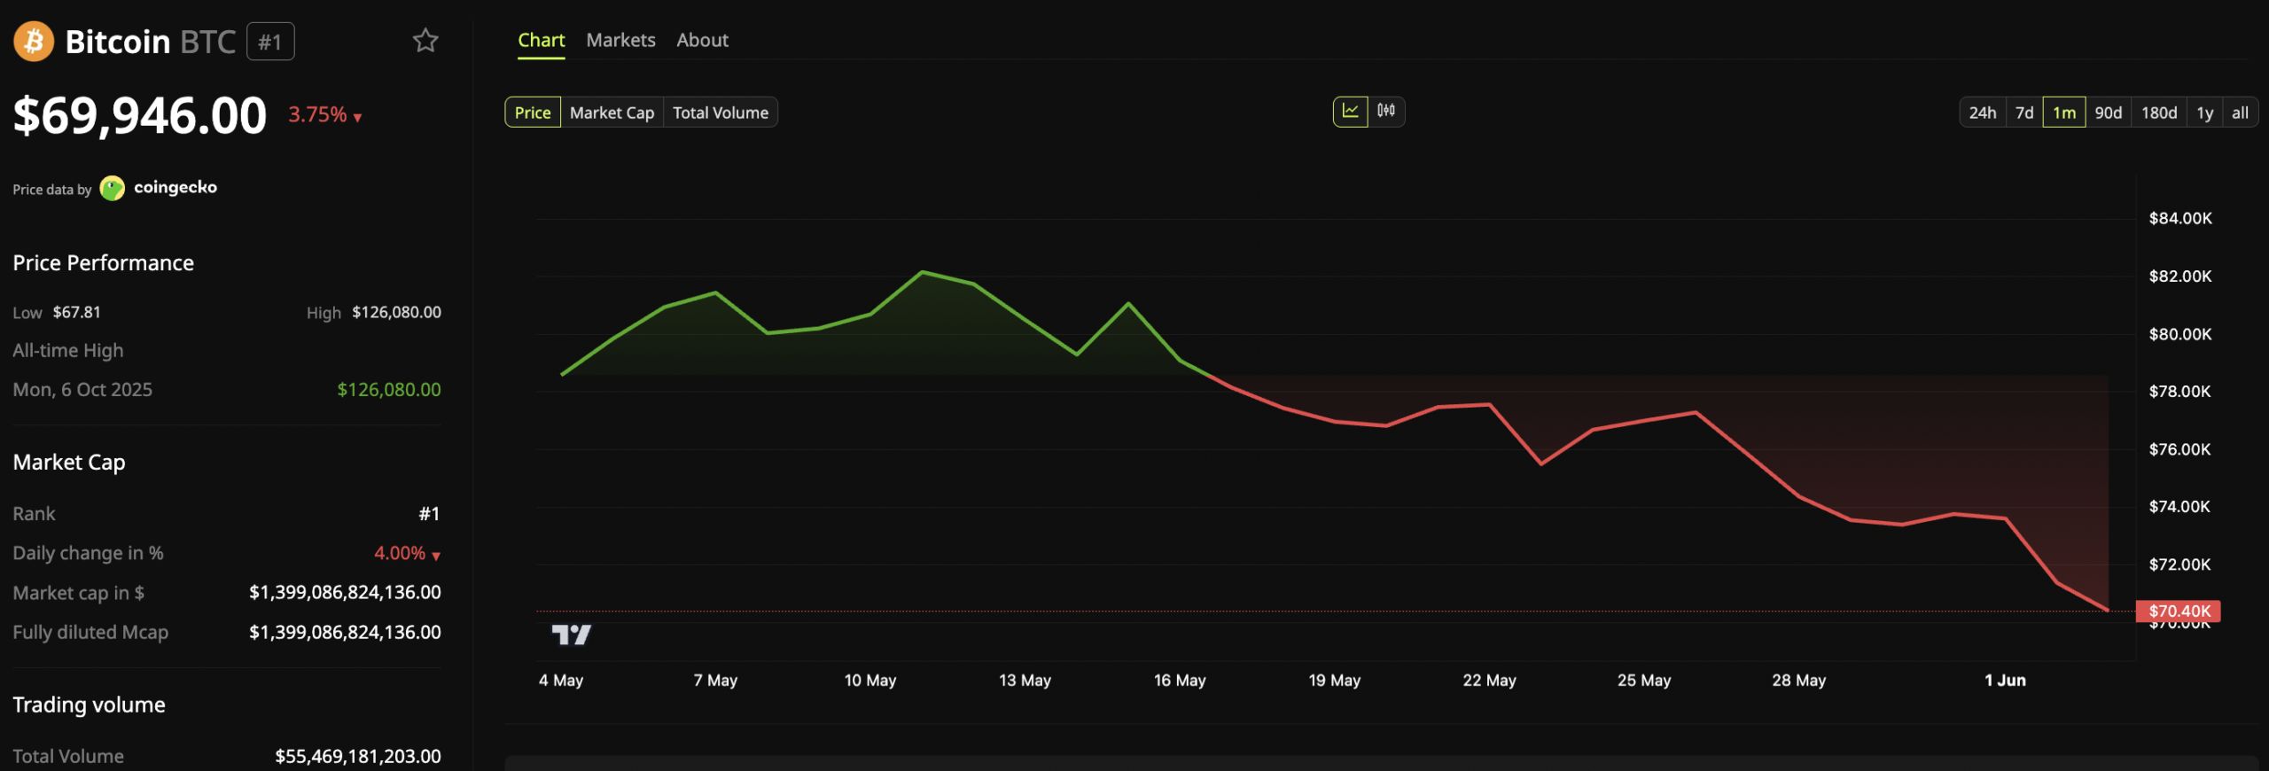Click the coingecko link text
The height and width of the screenshot is (771, 2269).
pyautogui.click(x=175, y=187)
